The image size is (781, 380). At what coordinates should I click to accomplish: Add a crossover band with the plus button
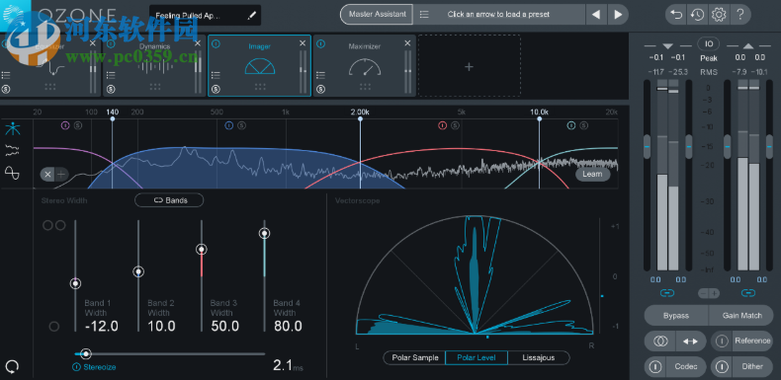pyautogui.click(x=60, y=174)
